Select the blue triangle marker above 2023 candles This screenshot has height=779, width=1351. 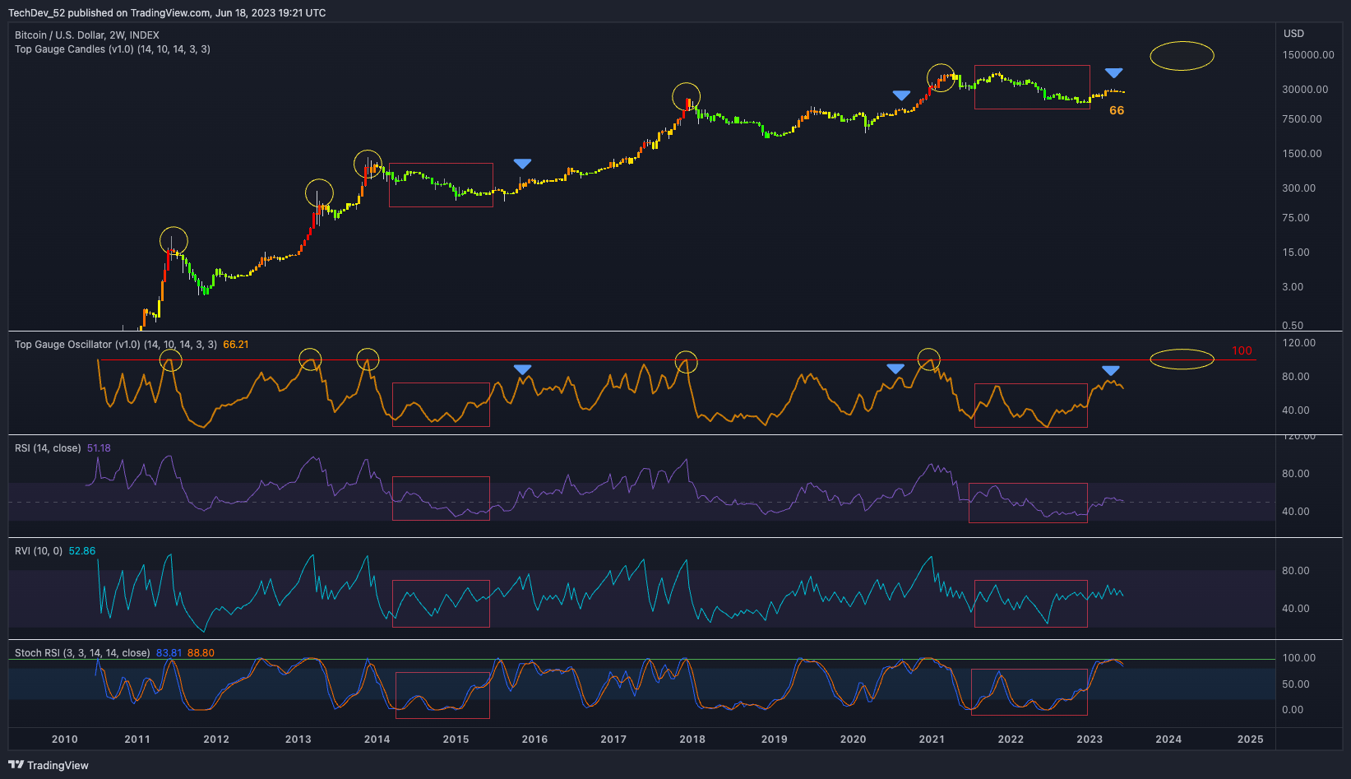1113,72
